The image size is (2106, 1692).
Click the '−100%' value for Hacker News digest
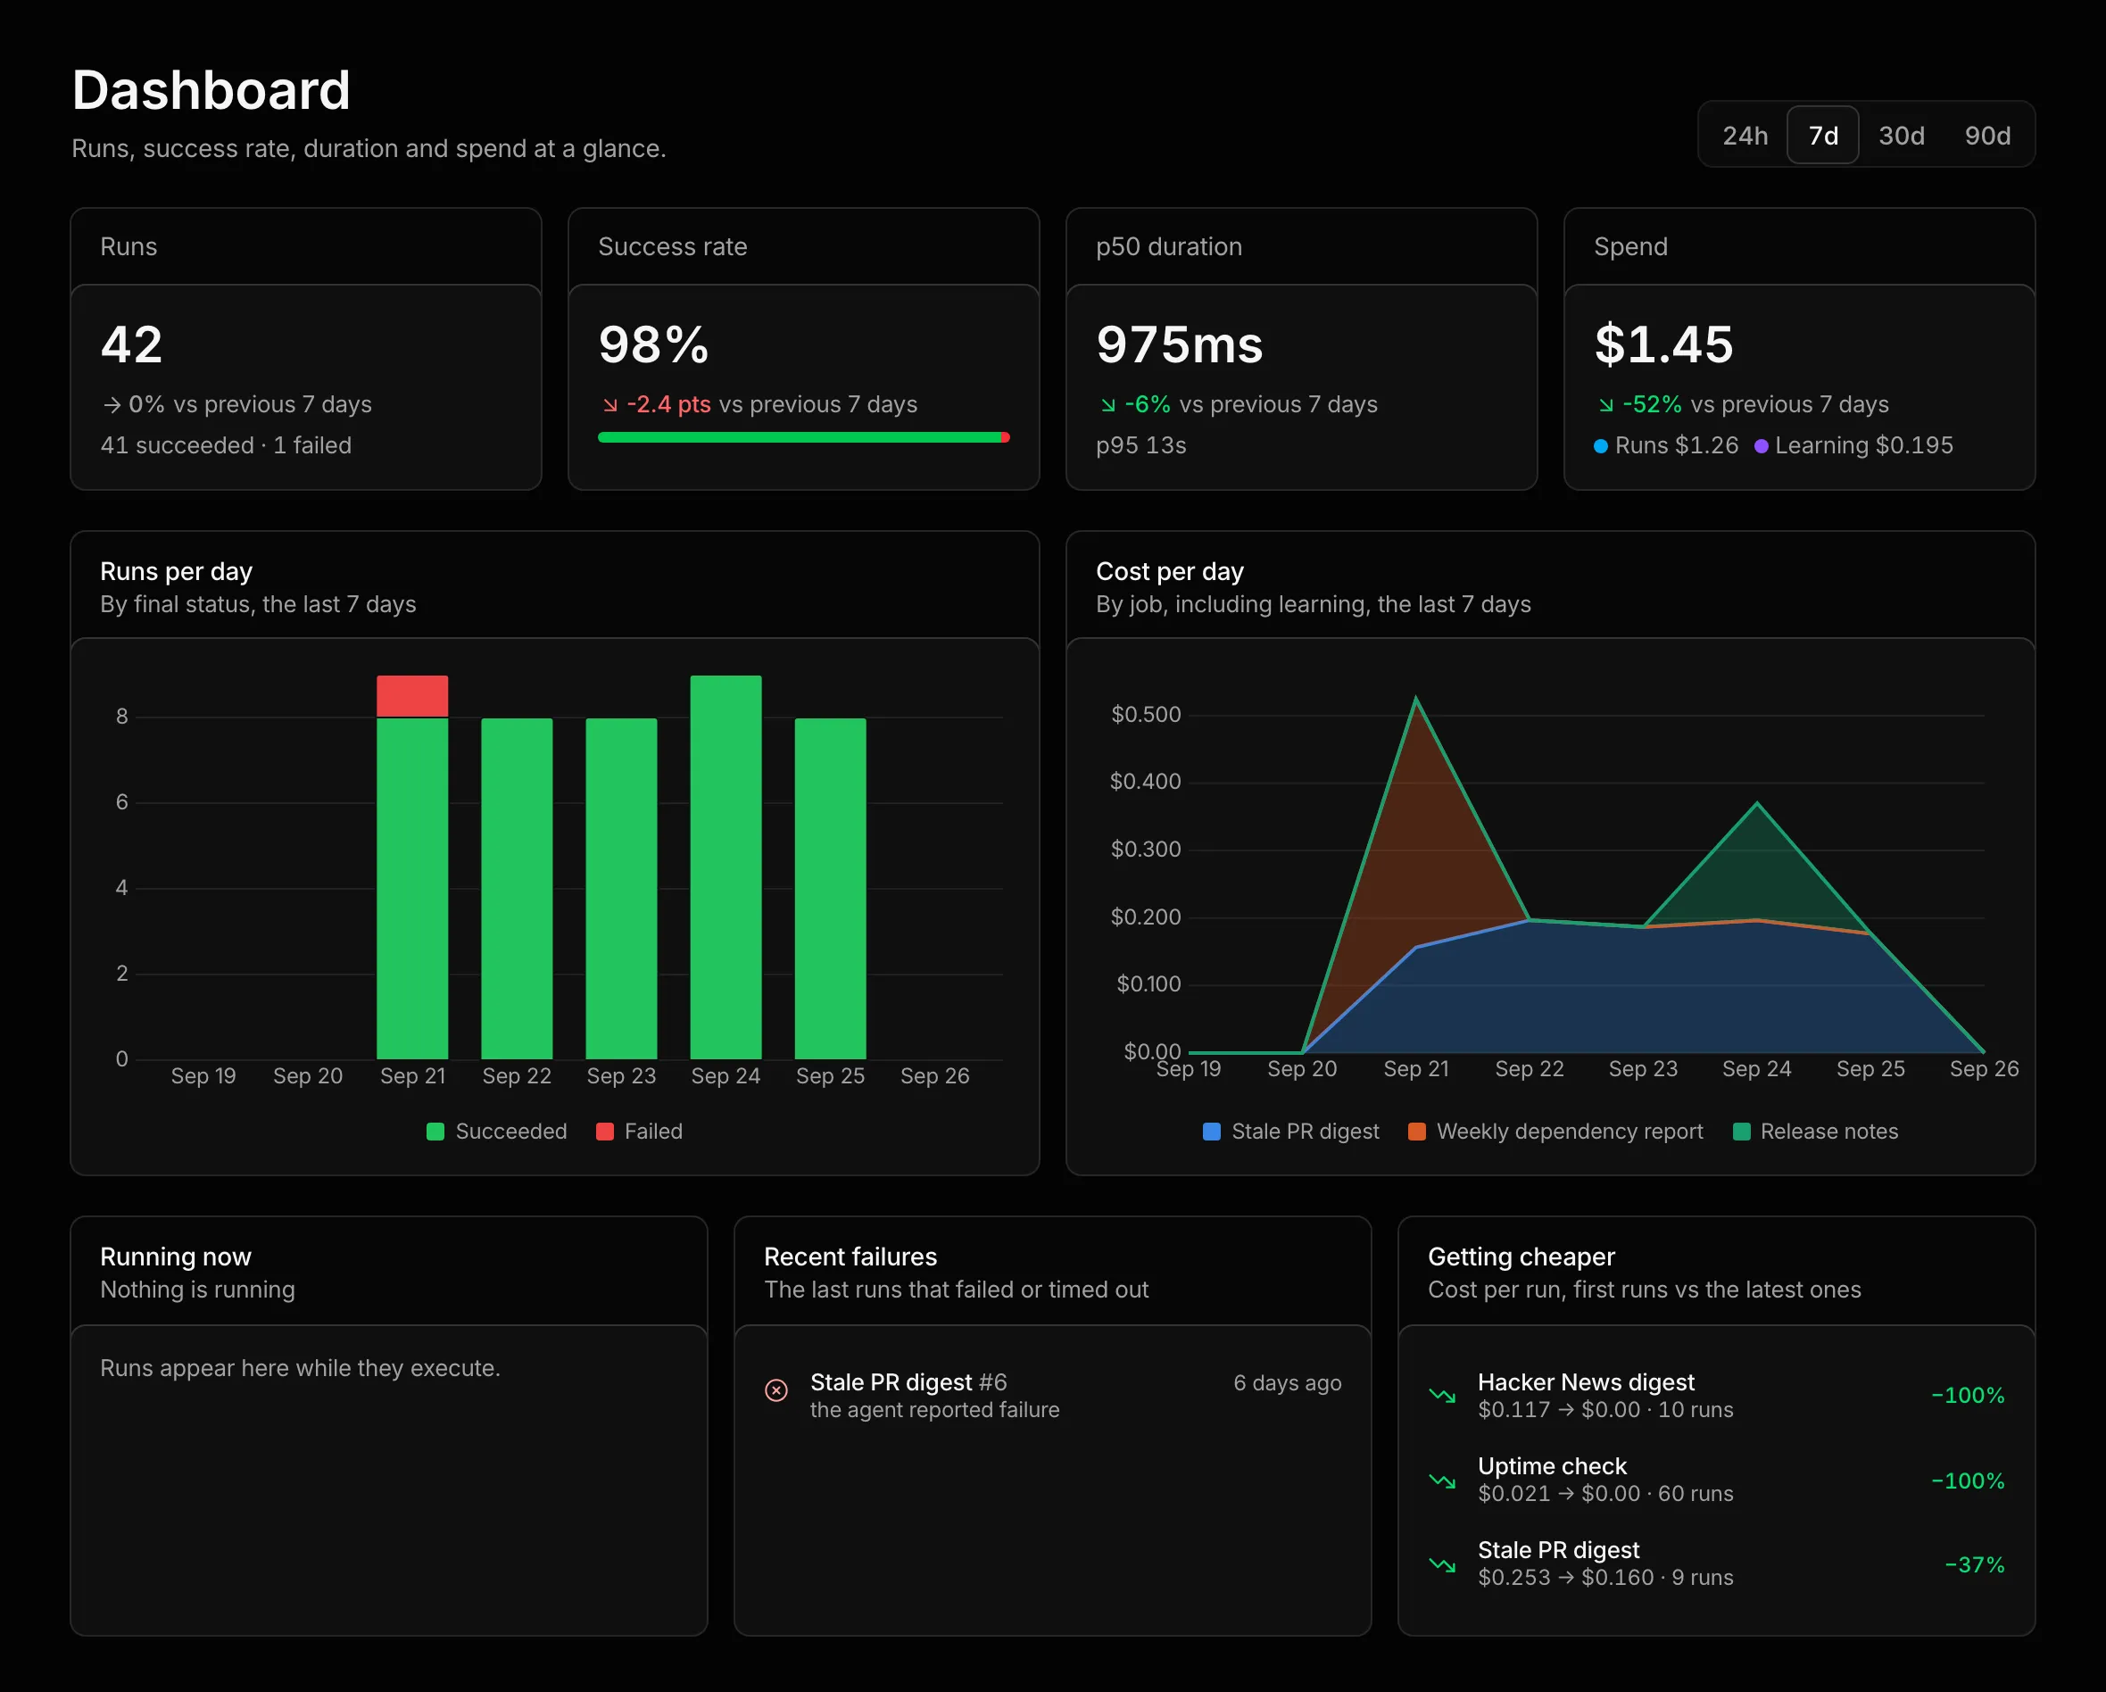coord(1968,1395)
